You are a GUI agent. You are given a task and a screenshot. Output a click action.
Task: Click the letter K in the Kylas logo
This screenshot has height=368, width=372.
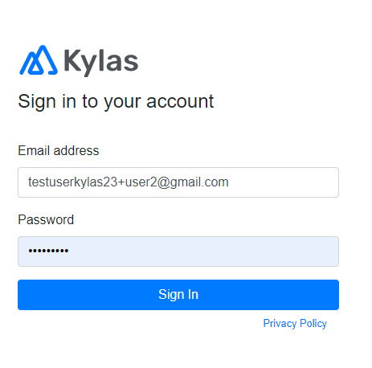72,60
